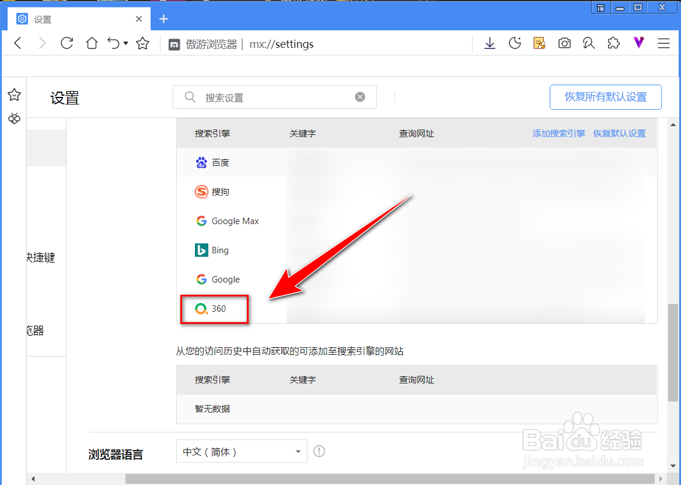Click the scroll up arrow

(673, 125)
